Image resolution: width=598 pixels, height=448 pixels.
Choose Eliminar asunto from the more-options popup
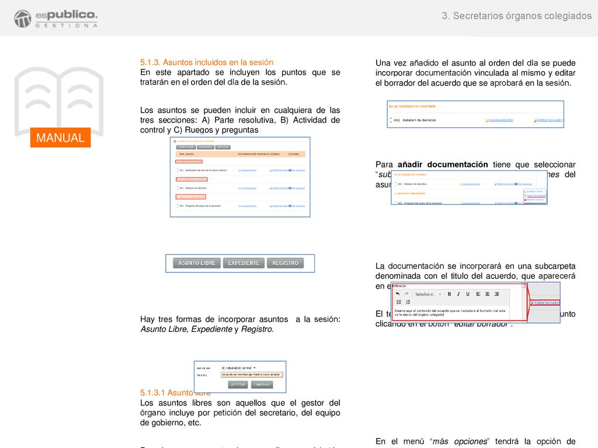tap(535, 199)
